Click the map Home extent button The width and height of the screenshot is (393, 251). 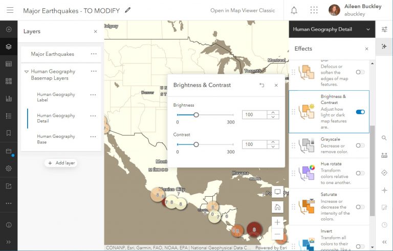(x=277, y=207)
